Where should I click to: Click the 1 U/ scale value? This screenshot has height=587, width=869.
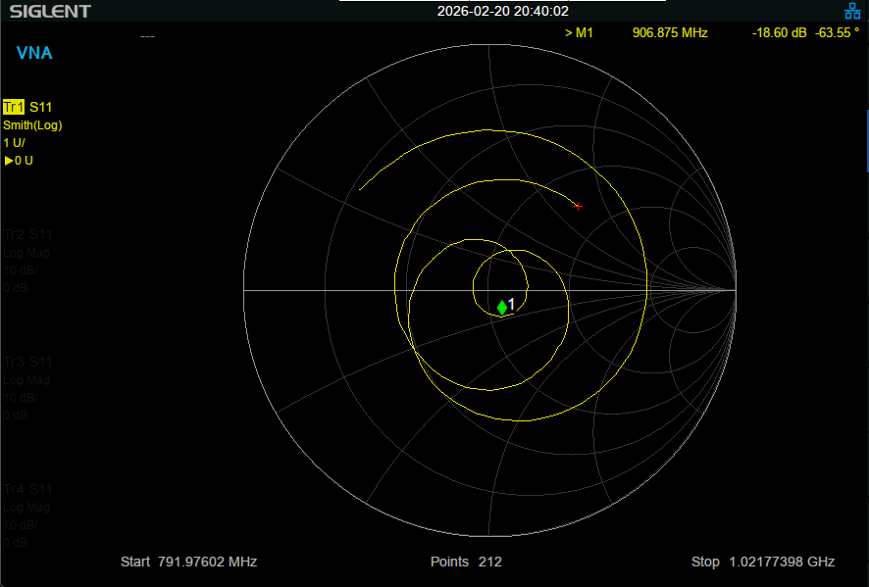[x=14, y=143]
